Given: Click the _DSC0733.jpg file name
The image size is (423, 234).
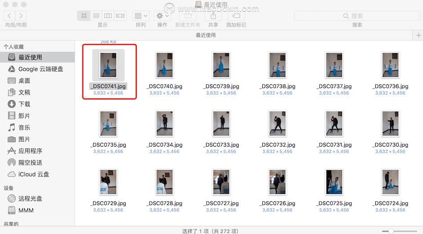Looking at the screenshot, I should [221, 145].
